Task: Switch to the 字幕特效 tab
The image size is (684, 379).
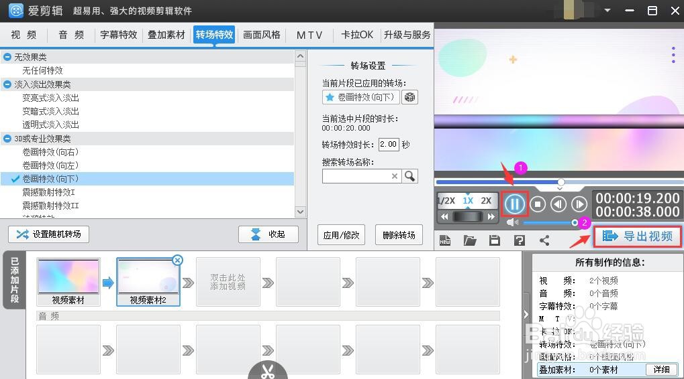Action: pos(119,35)
